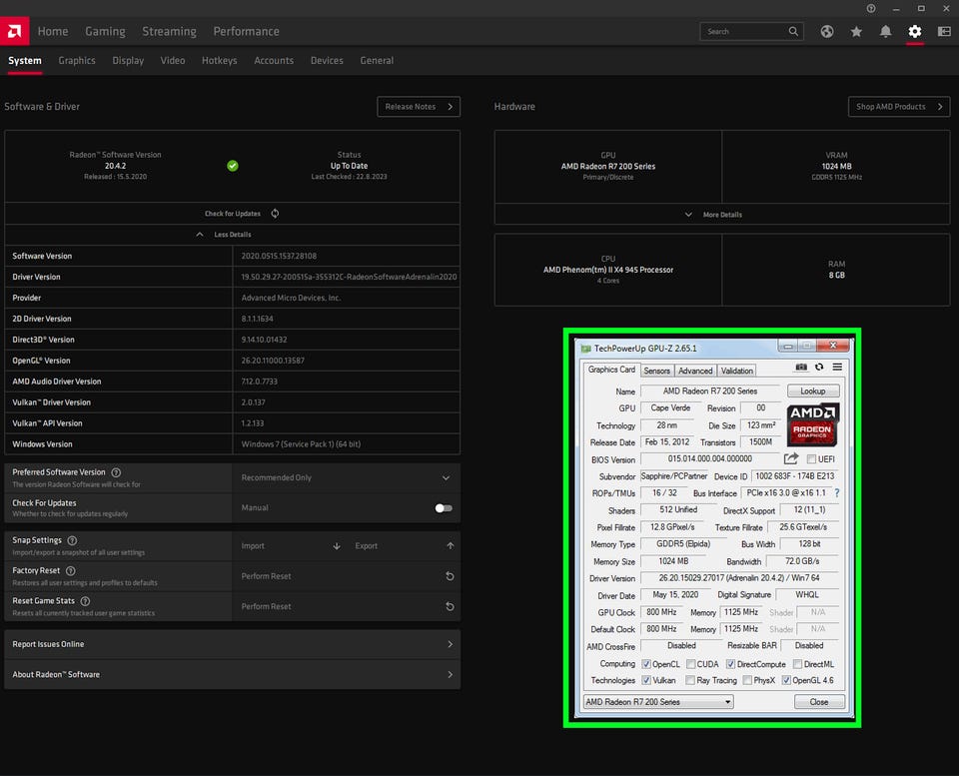
Task: Open the Release Notes button
Action: pyautogui.click(x=419, y=107)
